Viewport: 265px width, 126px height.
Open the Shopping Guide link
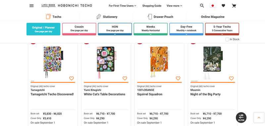152,6
